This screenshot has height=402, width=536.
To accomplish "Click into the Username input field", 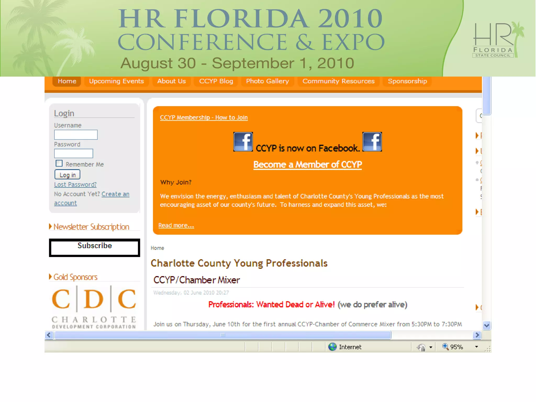I will [76, 135].
